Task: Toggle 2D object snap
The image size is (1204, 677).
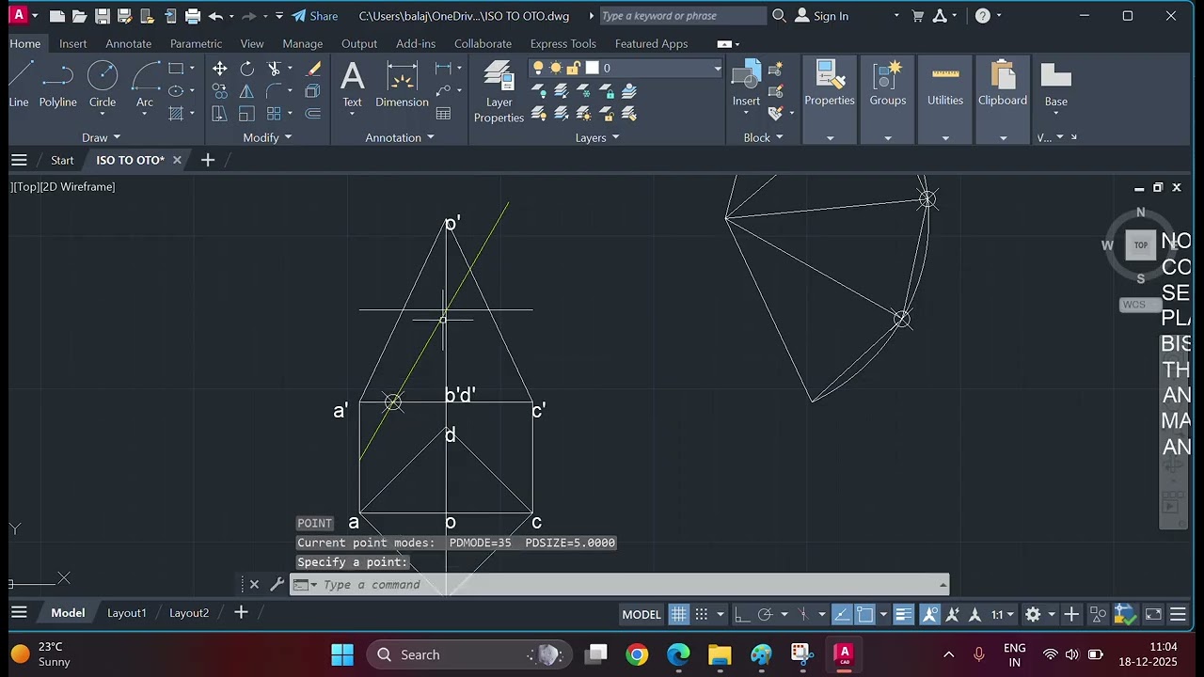Action: tap(864, 614)
